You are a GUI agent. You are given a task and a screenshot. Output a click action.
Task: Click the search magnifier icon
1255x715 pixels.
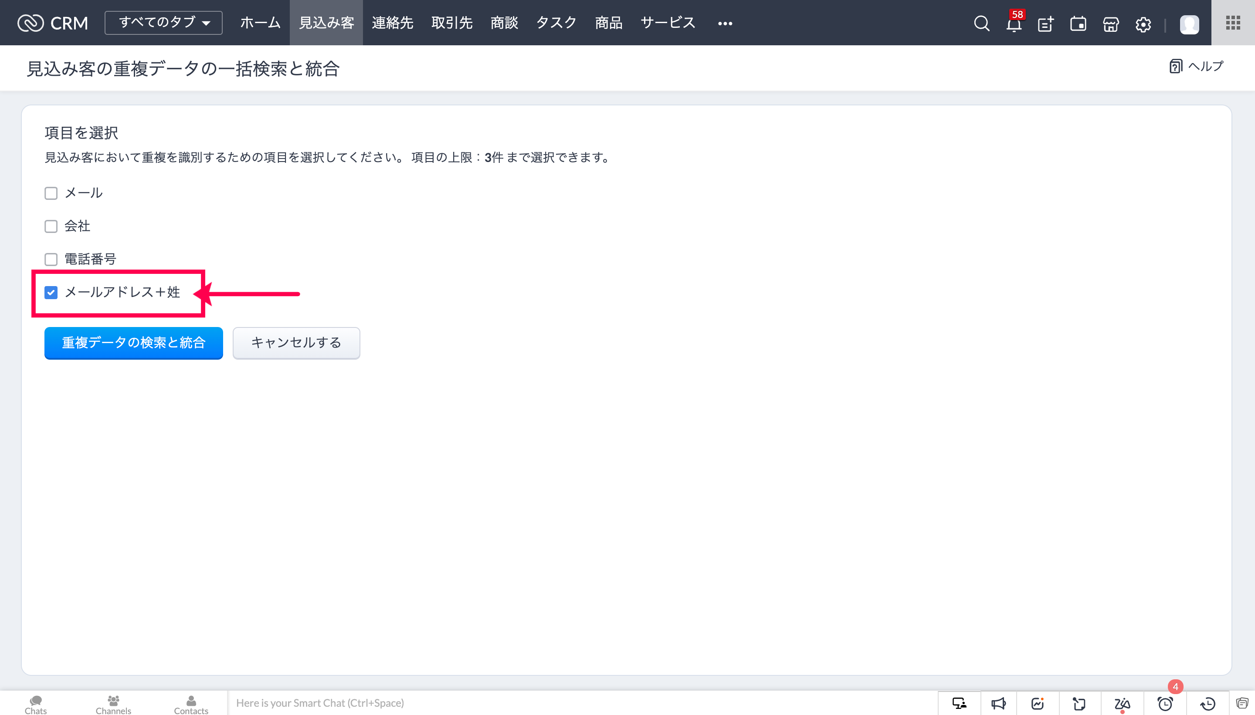click(981, 23)
